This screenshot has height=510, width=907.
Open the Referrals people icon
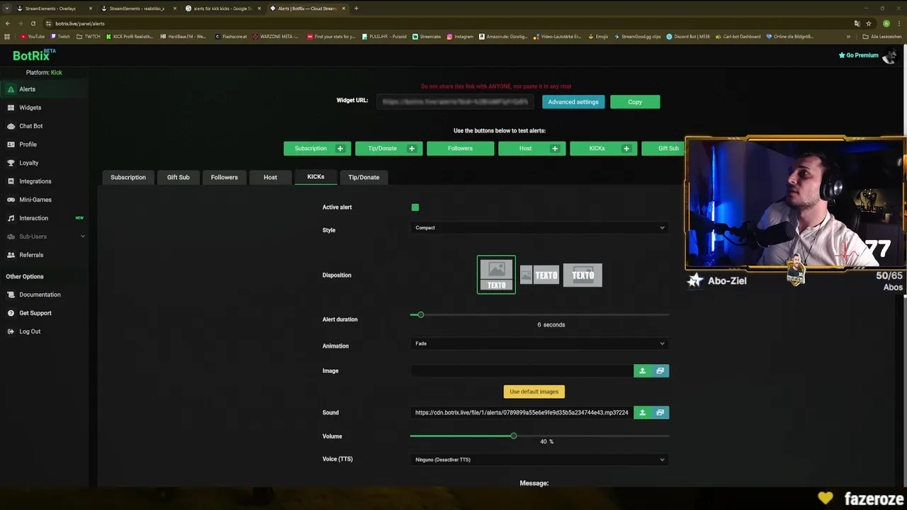pos(11,255)
